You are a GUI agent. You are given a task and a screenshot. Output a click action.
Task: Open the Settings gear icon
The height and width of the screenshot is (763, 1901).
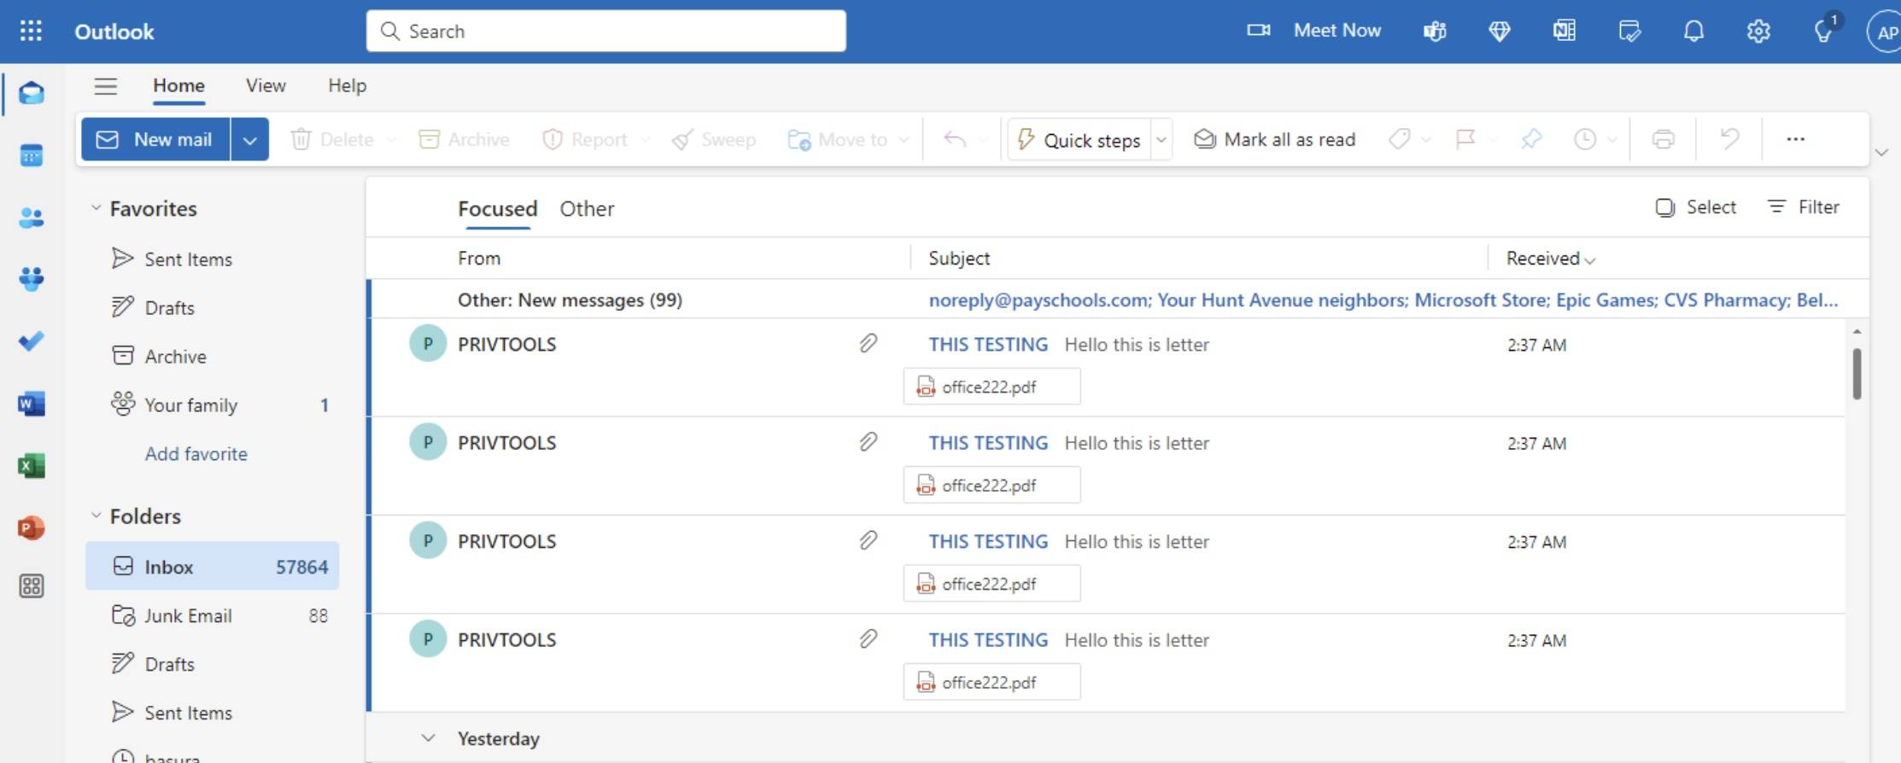click(1758, 32)
